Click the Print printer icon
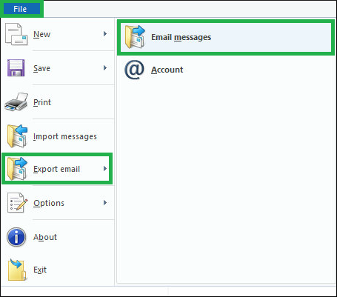This screenshot has height=297, width=337. (x=16, y=101)
